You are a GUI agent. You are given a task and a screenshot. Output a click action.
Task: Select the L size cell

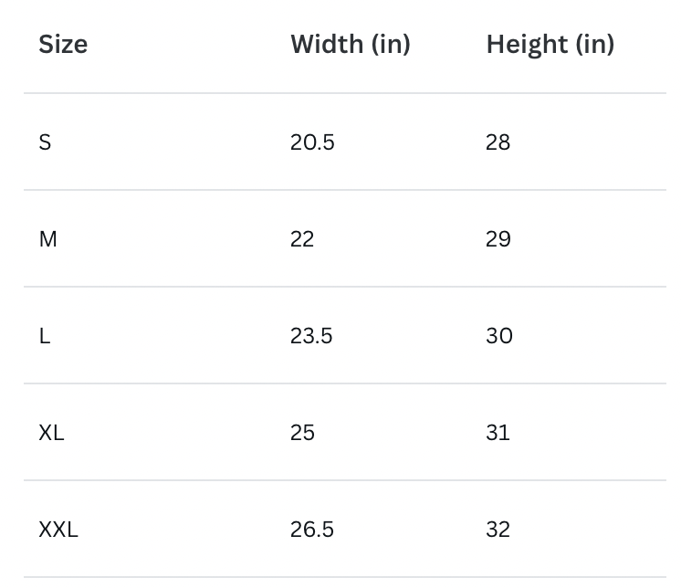click(45, 336)
